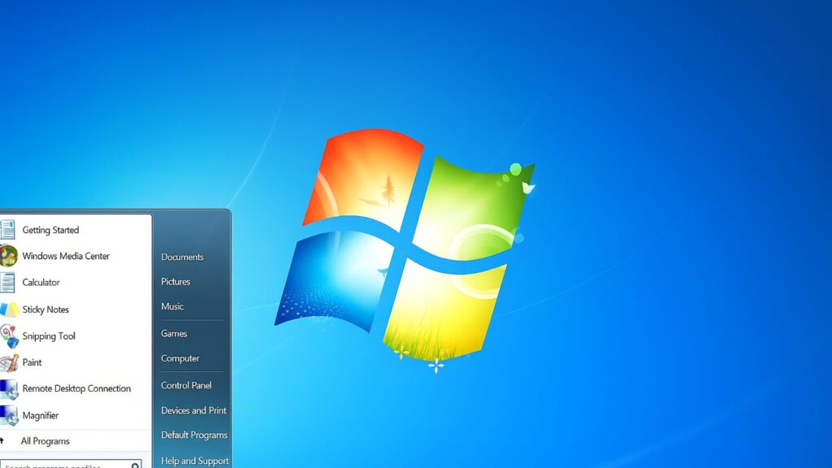Launch Windows Media Center
This screenshot has width=832, height=468.
65,256
